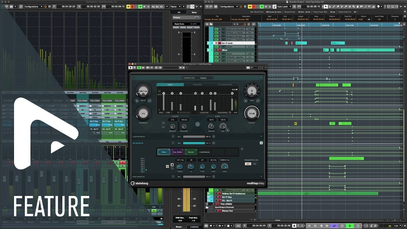Click the redo arrow in project window toolbar
The width and height of the screenshot is (407, 229).
211,6
